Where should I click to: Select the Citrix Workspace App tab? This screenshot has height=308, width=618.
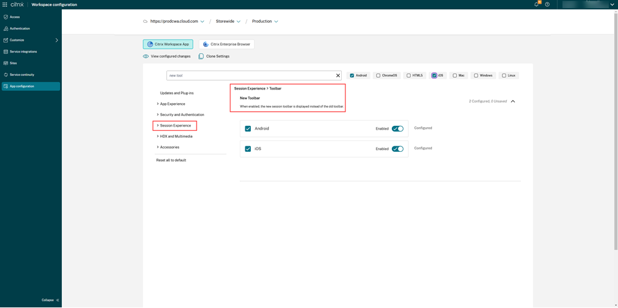pyautogui.click(x=168, y=44)
